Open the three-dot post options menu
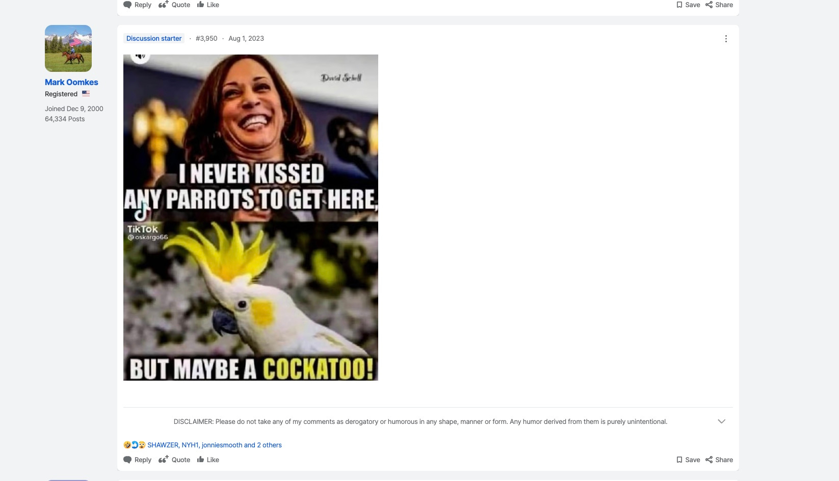839x481 pixels. point(726,39)
